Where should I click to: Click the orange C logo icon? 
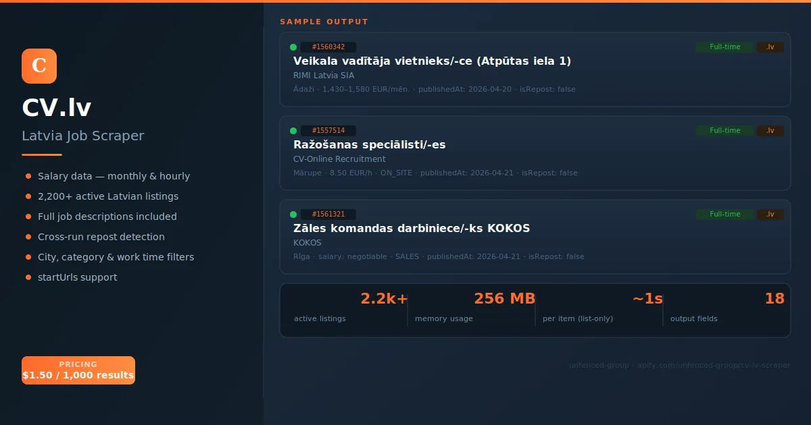coord(39,66)
